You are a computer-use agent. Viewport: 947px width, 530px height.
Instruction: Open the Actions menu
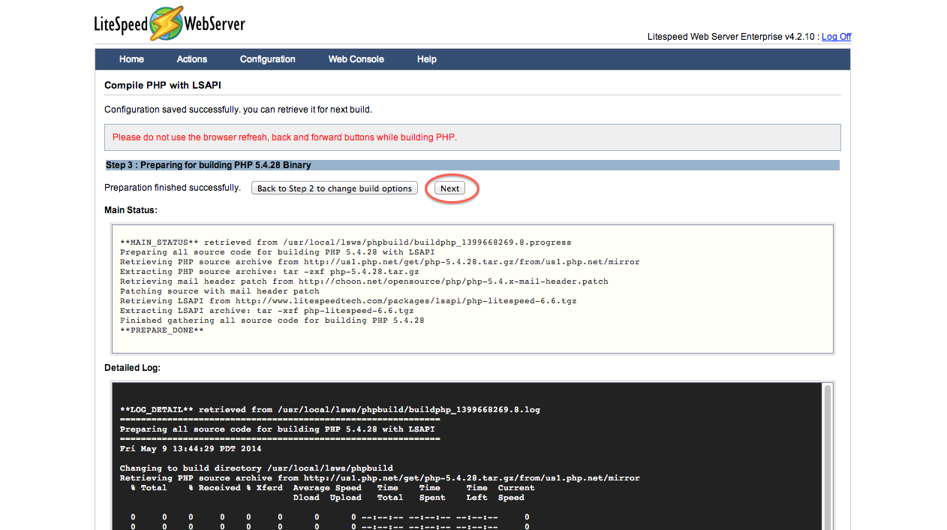coord(192,59)
